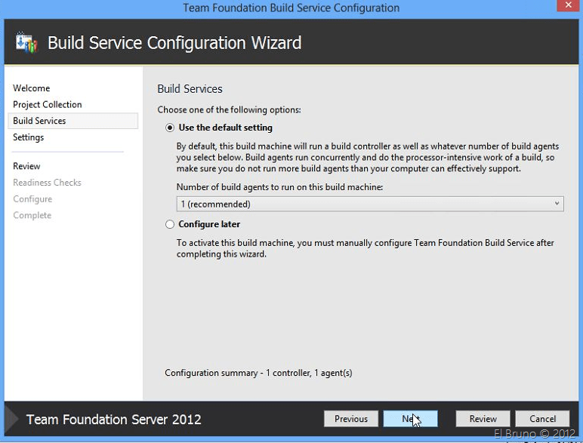Click Complete step in the sidebar
Image resolution: width=583 pixels, height=443 pixels.
pyautogui.click(x=32, y=216)
